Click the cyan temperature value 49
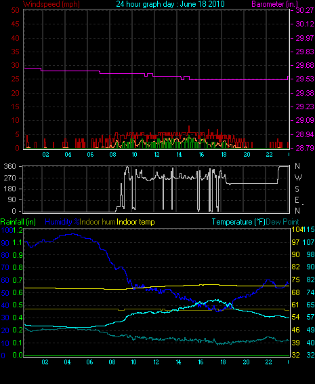 (310, 330)
